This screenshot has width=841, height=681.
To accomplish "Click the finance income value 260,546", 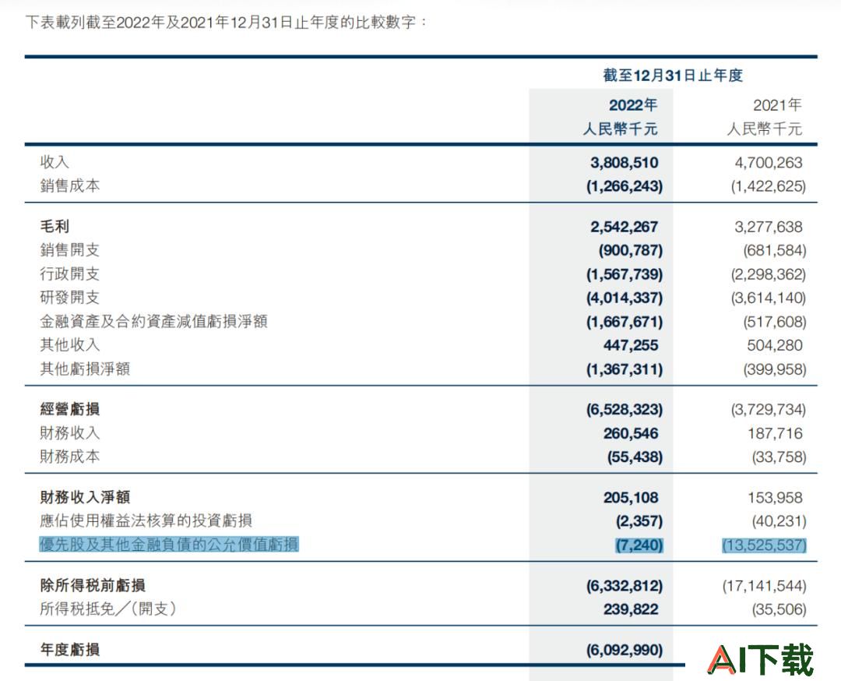I will point(631,433).
